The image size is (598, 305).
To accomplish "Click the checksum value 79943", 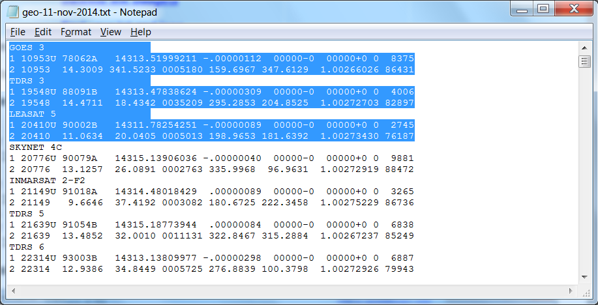I will [x=400, y=269].
